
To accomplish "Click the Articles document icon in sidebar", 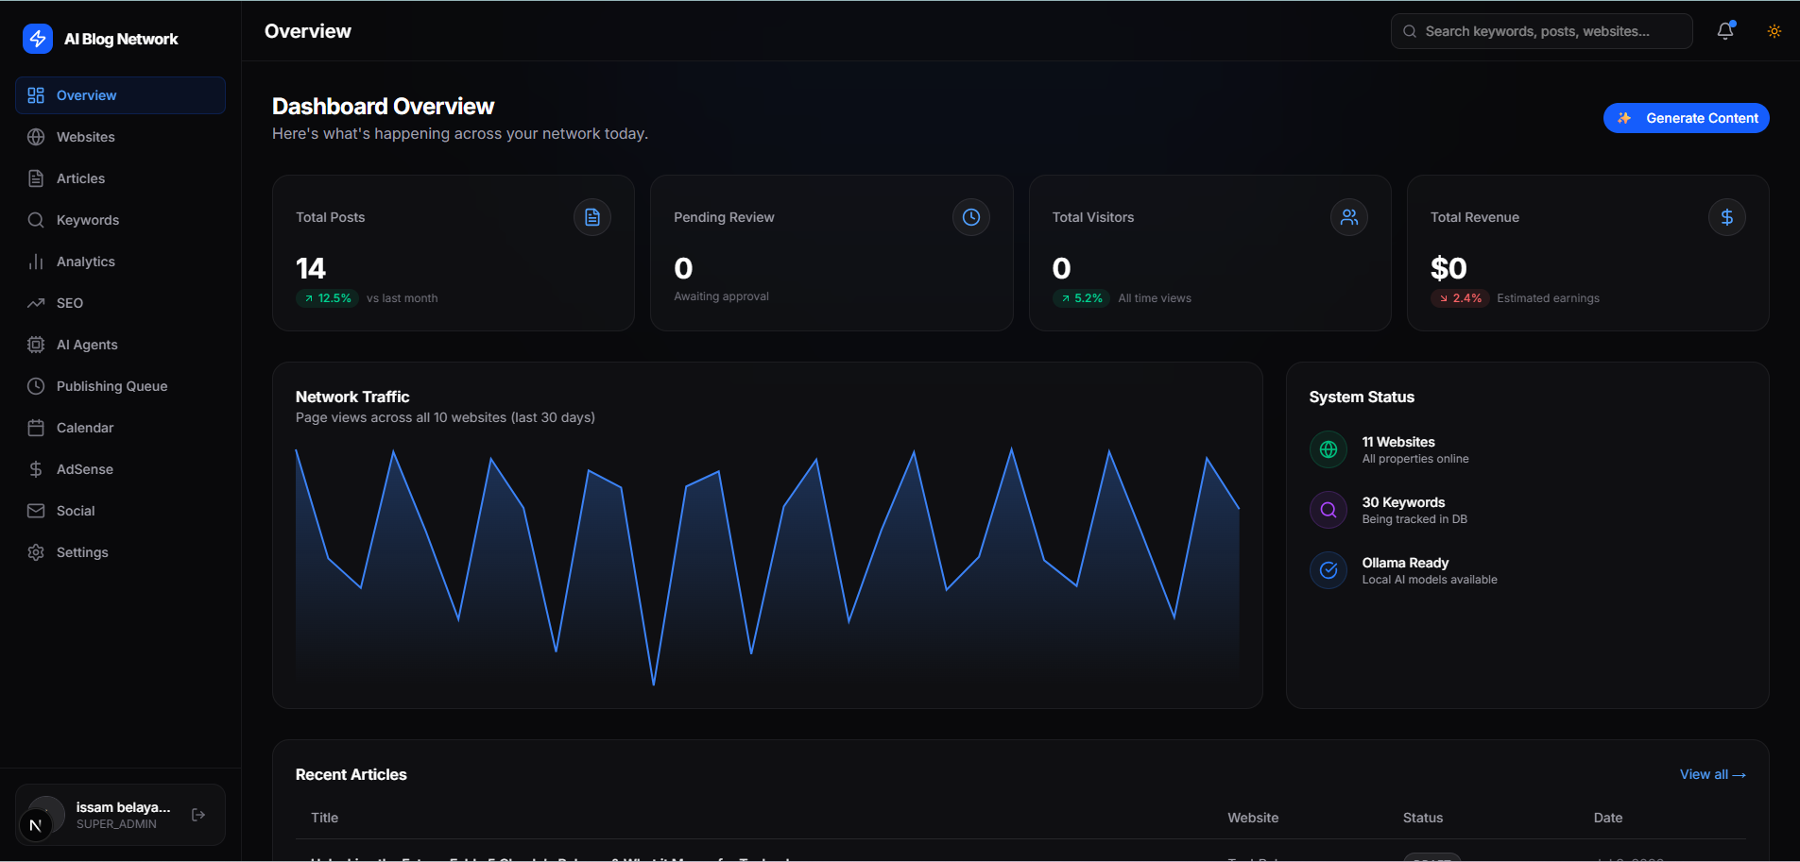I will pos(36,178).
